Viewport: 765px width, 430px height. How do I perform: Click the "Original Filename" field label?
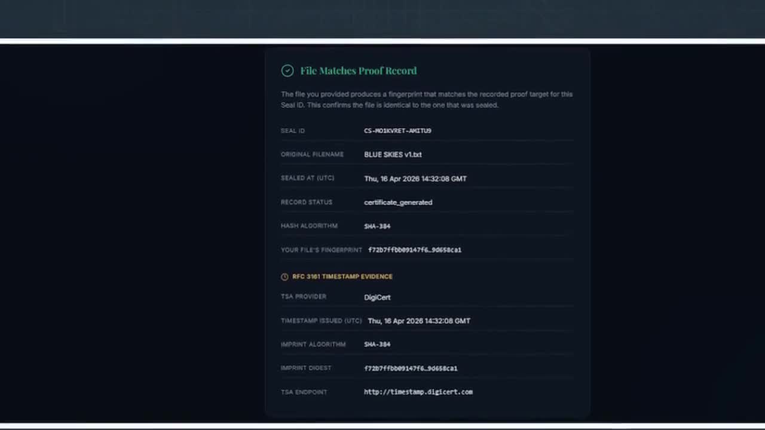click(312, 155)
